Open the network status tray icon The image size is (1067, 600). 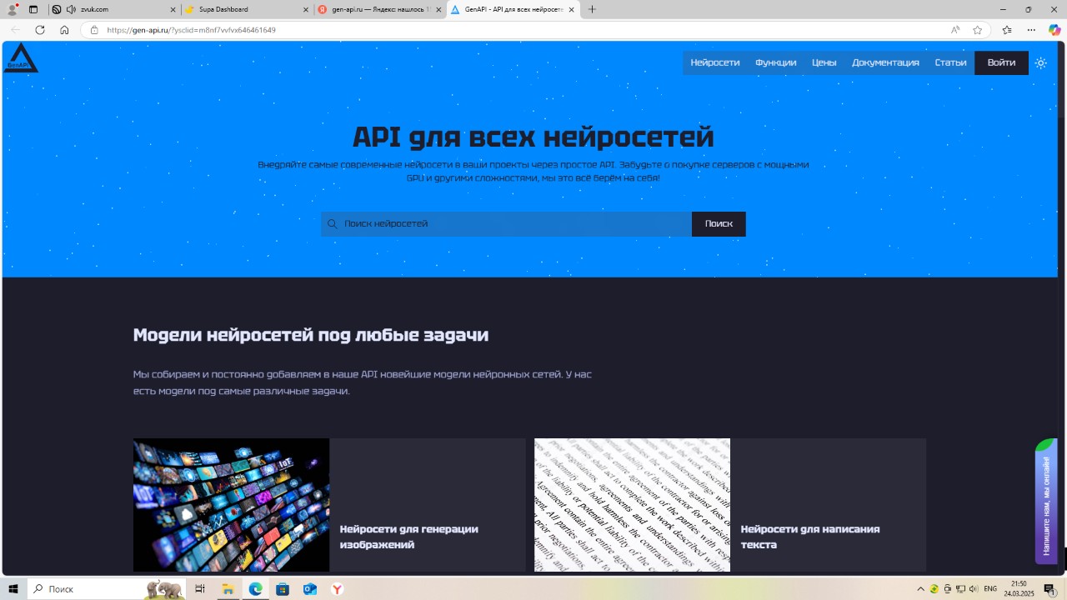(x=960, y=589)
